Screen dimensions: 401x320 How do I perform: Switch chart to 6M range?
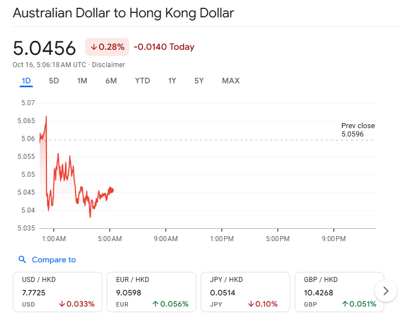[x=111, y=81]
